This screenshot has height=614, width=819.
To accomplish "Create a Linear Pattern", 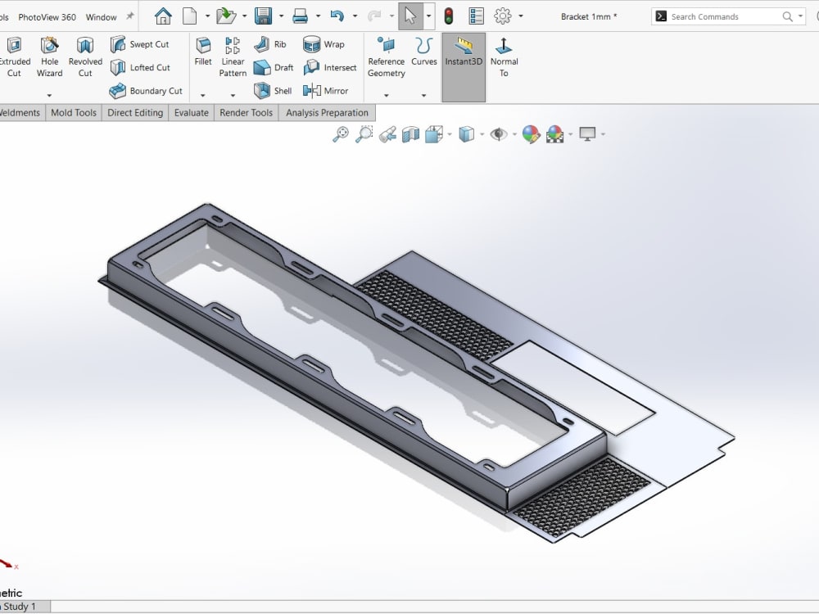I will click(x=233, y=57).
